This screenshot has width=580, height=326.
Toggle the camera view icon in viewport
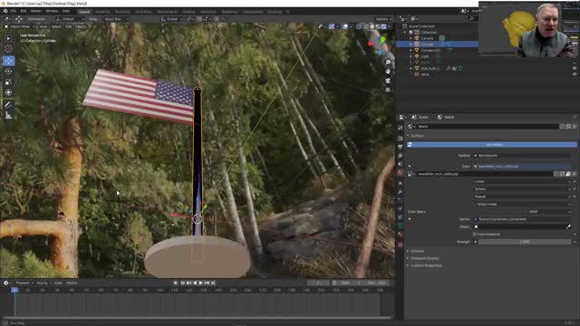[x=388, y=81]
